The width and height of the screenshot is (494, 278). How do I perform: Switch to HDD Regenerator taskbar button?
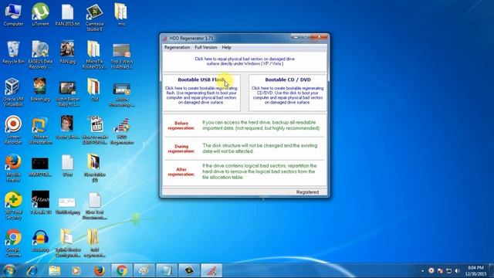[211, 270]
